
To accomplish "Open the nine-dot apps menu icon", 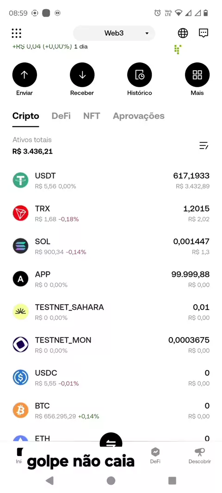I will click(16, 33).
